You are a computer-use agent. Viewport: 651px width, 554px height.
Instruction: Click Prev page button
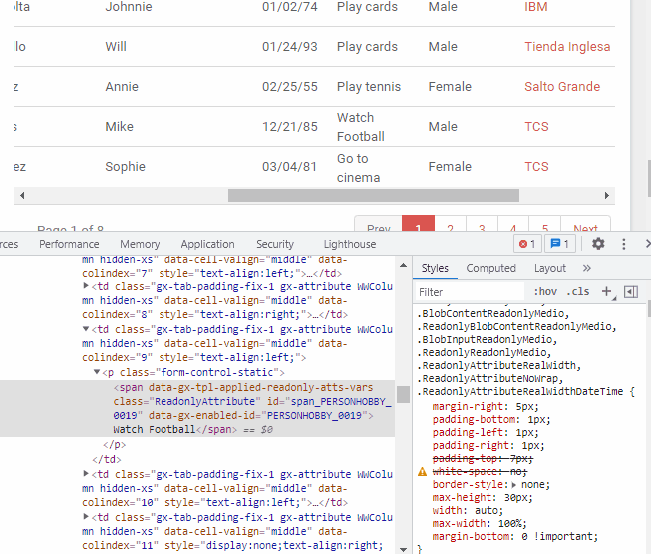(378, 225)
